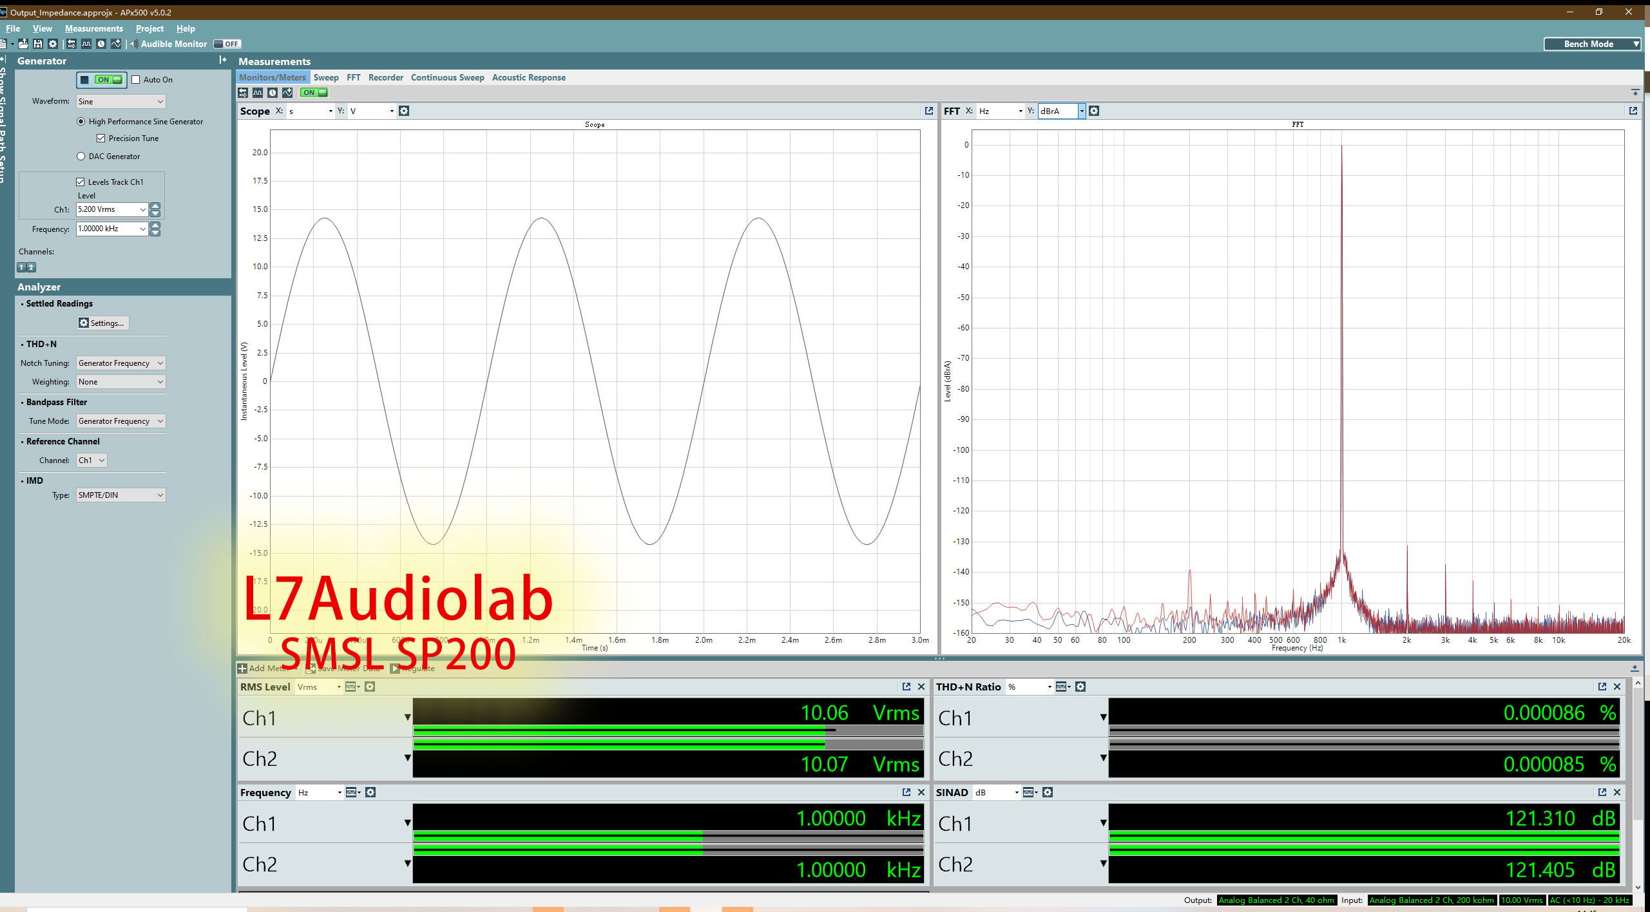
Task: Click add-waveform icon in main toolbar
Action: (x=116, y=44)
